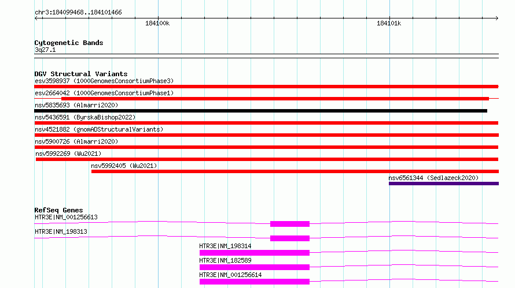Click the HTR3E|NM_182589 transcript label

point(225,260)
